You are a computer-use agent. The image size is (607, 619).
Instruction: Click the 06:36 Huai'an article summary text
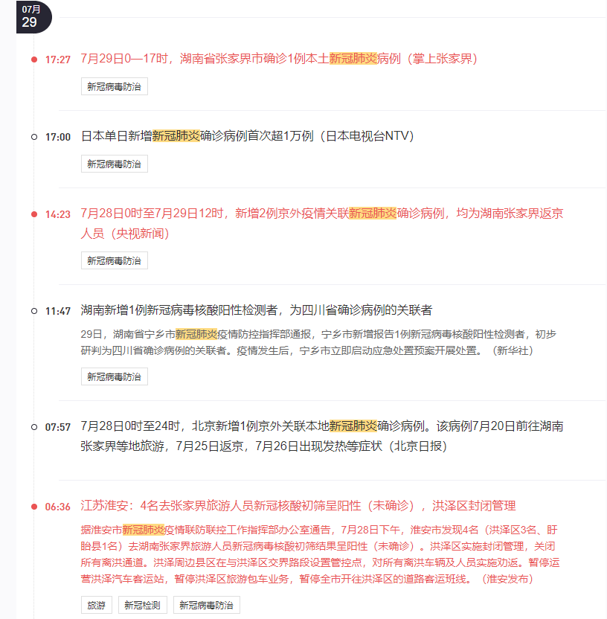pyautogui.click(x=320, y=554)
